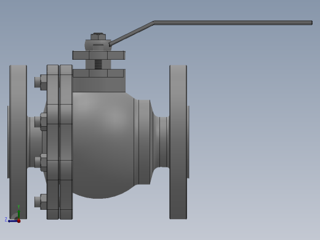Select the red origin dot of the axis triad
The image size is (320, 240).
pyautogui.click(x=19, y=221)
